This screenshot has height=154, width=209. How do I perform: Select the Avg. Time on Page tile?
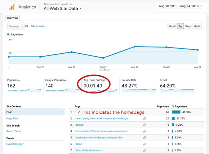tap(101, 86)
